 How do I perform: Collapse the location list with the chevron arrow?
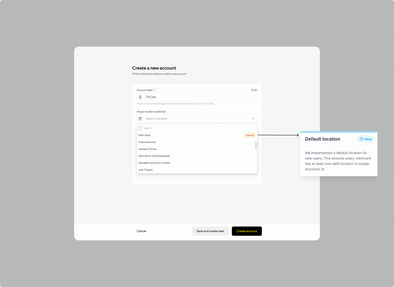coord(253,119)
